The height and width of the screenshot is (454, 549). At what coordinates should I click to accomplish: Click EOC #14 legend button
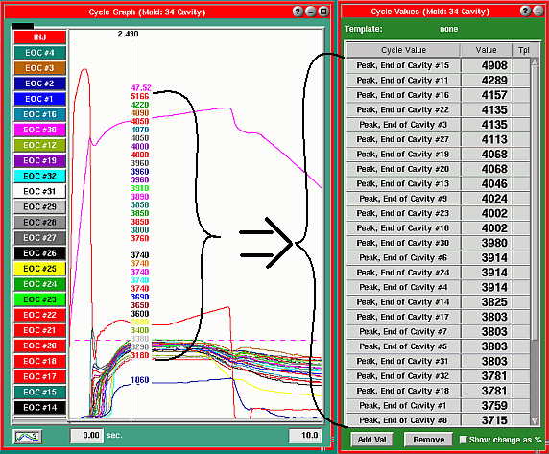[40, 407]
